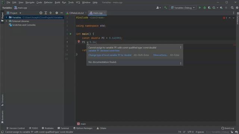The image size is (239, 134).
Task: Open Python Packages tool window
Action: point(83,128)
